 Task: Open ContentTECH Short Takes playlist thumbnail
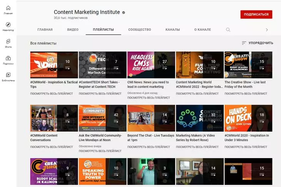point(102,65)
